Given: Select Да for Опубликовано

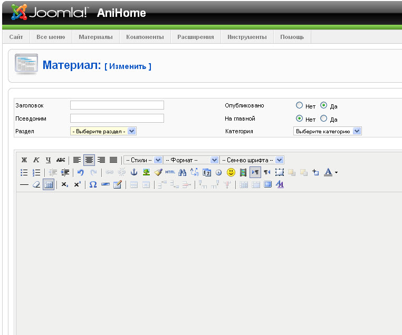Looking at the screenshot, I should 323,105.
